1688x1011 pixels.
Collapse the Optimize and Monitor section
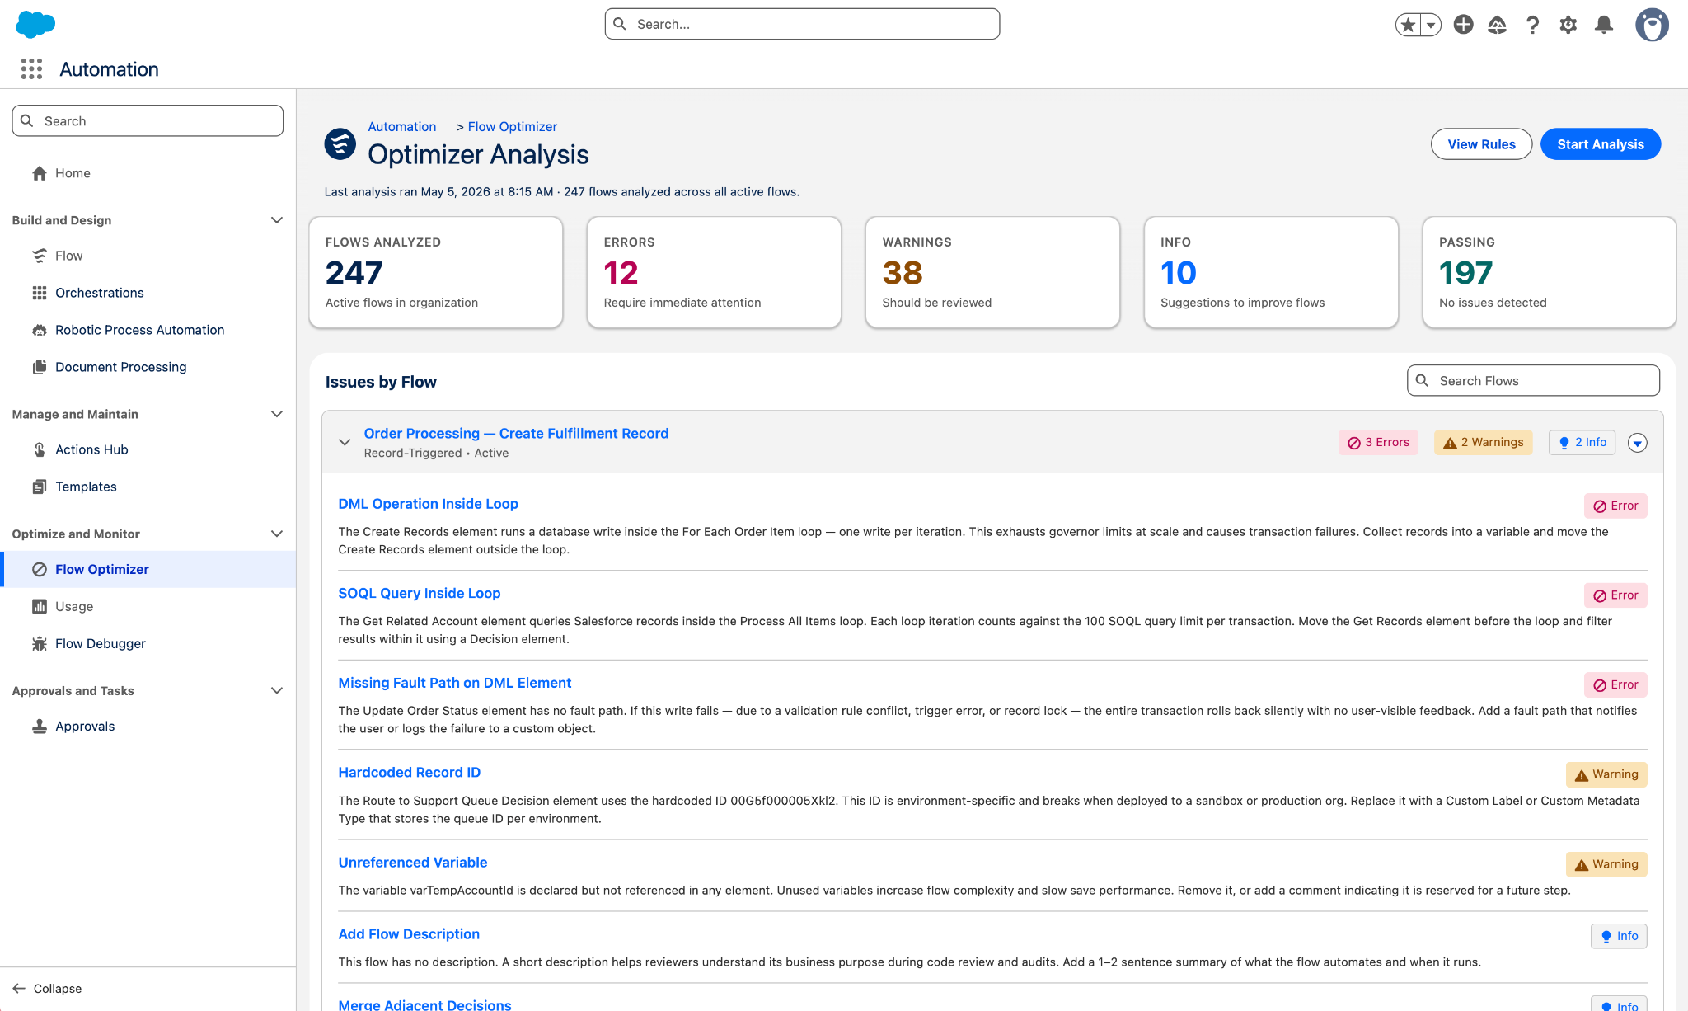[x=277, y=534]
